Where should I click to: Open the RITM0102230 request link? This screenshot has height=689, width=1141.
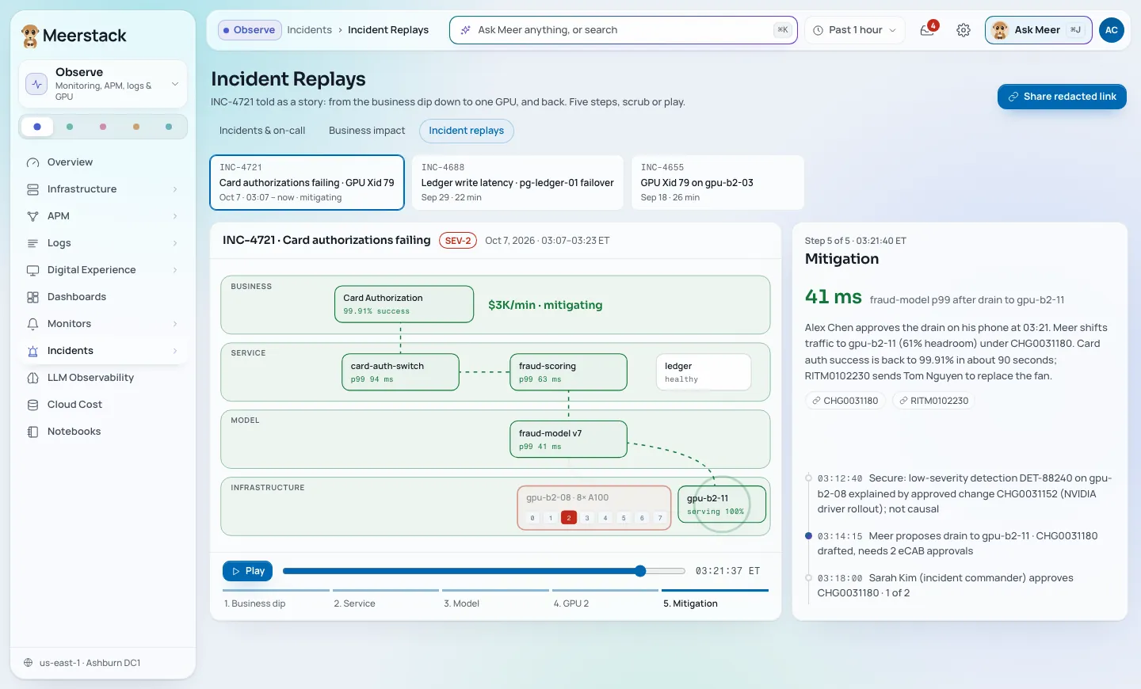(933, 401)
